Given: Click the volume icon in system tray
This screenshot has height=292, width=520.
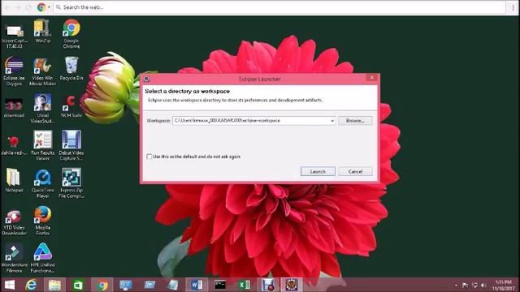Looking at the screenshot, I should [483, 285].
